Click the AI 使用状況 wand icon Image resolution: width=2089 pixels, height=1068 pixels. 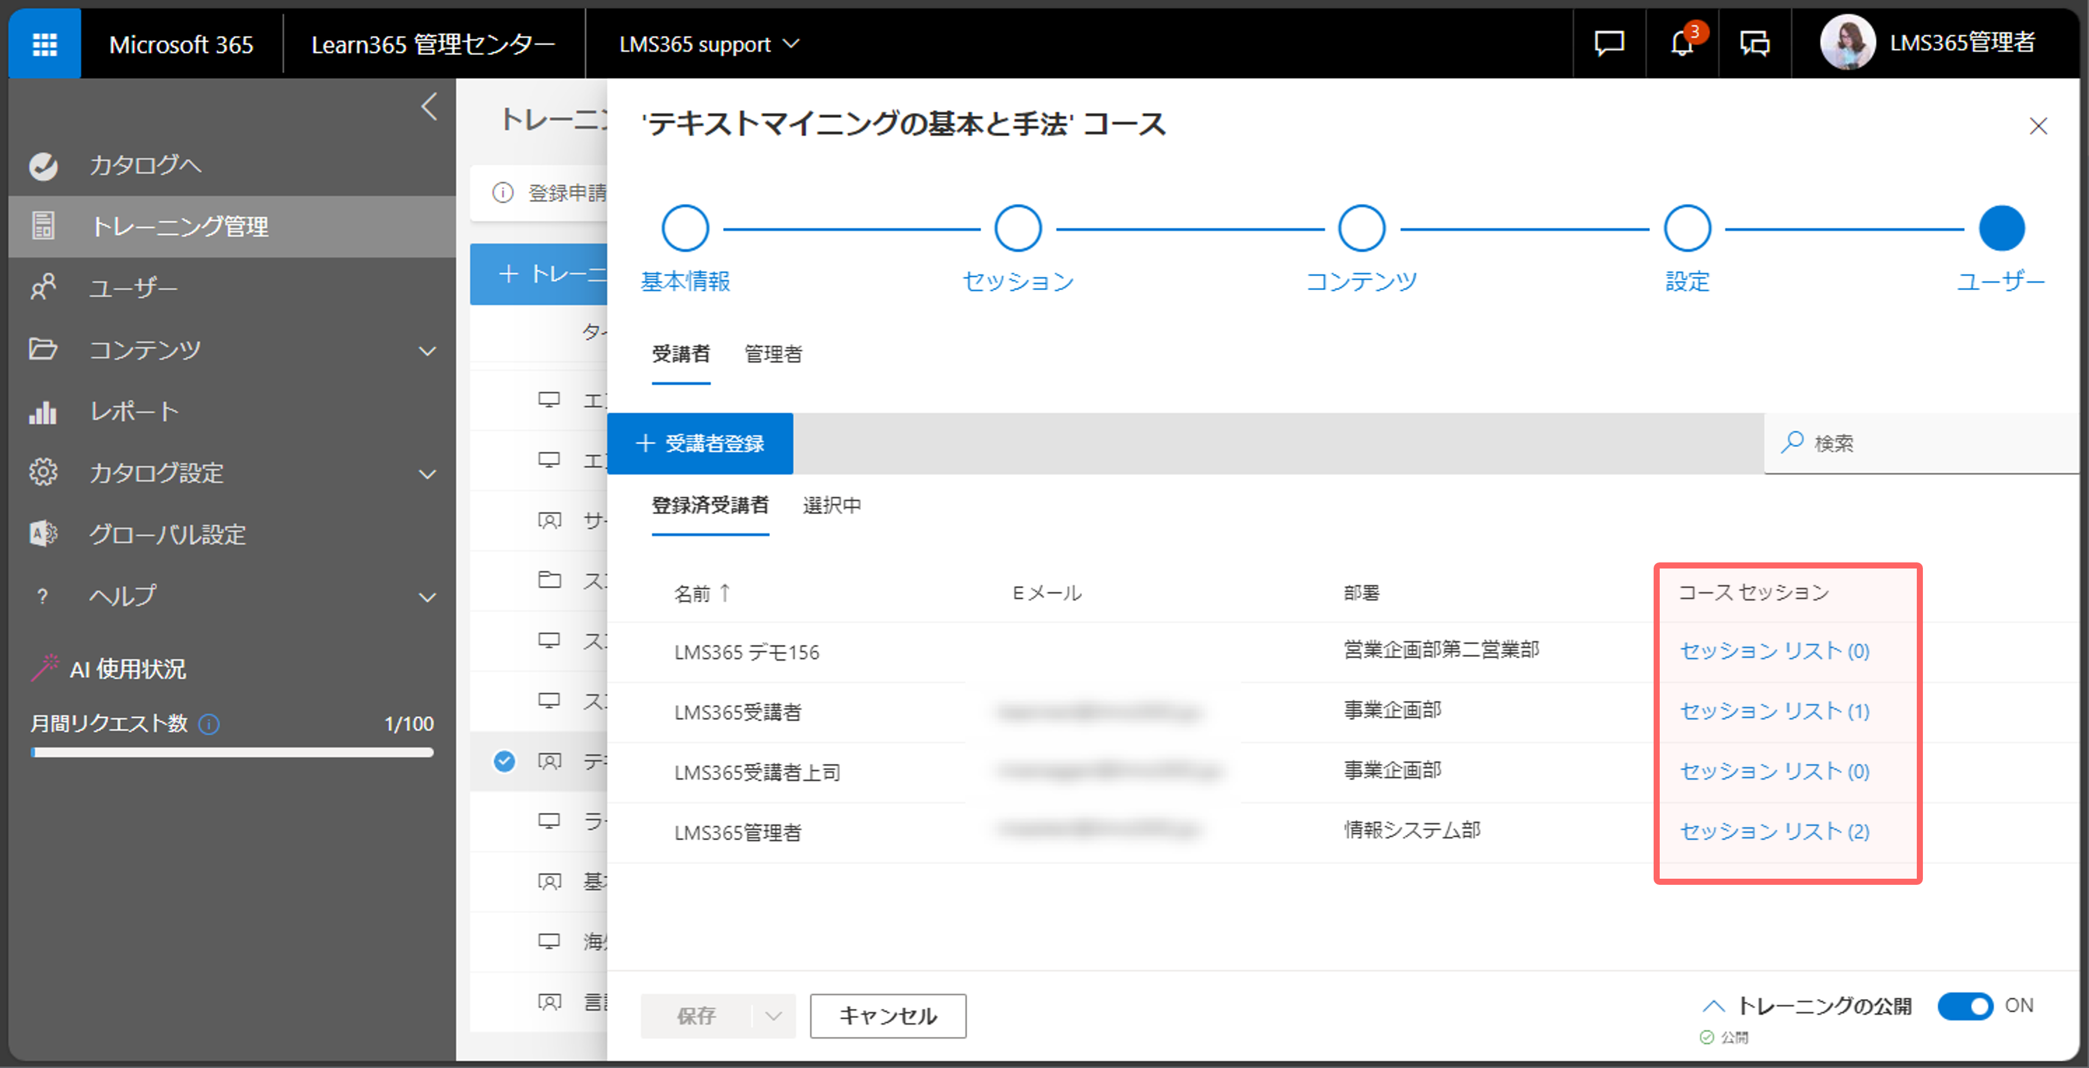[x=45, y=668]
